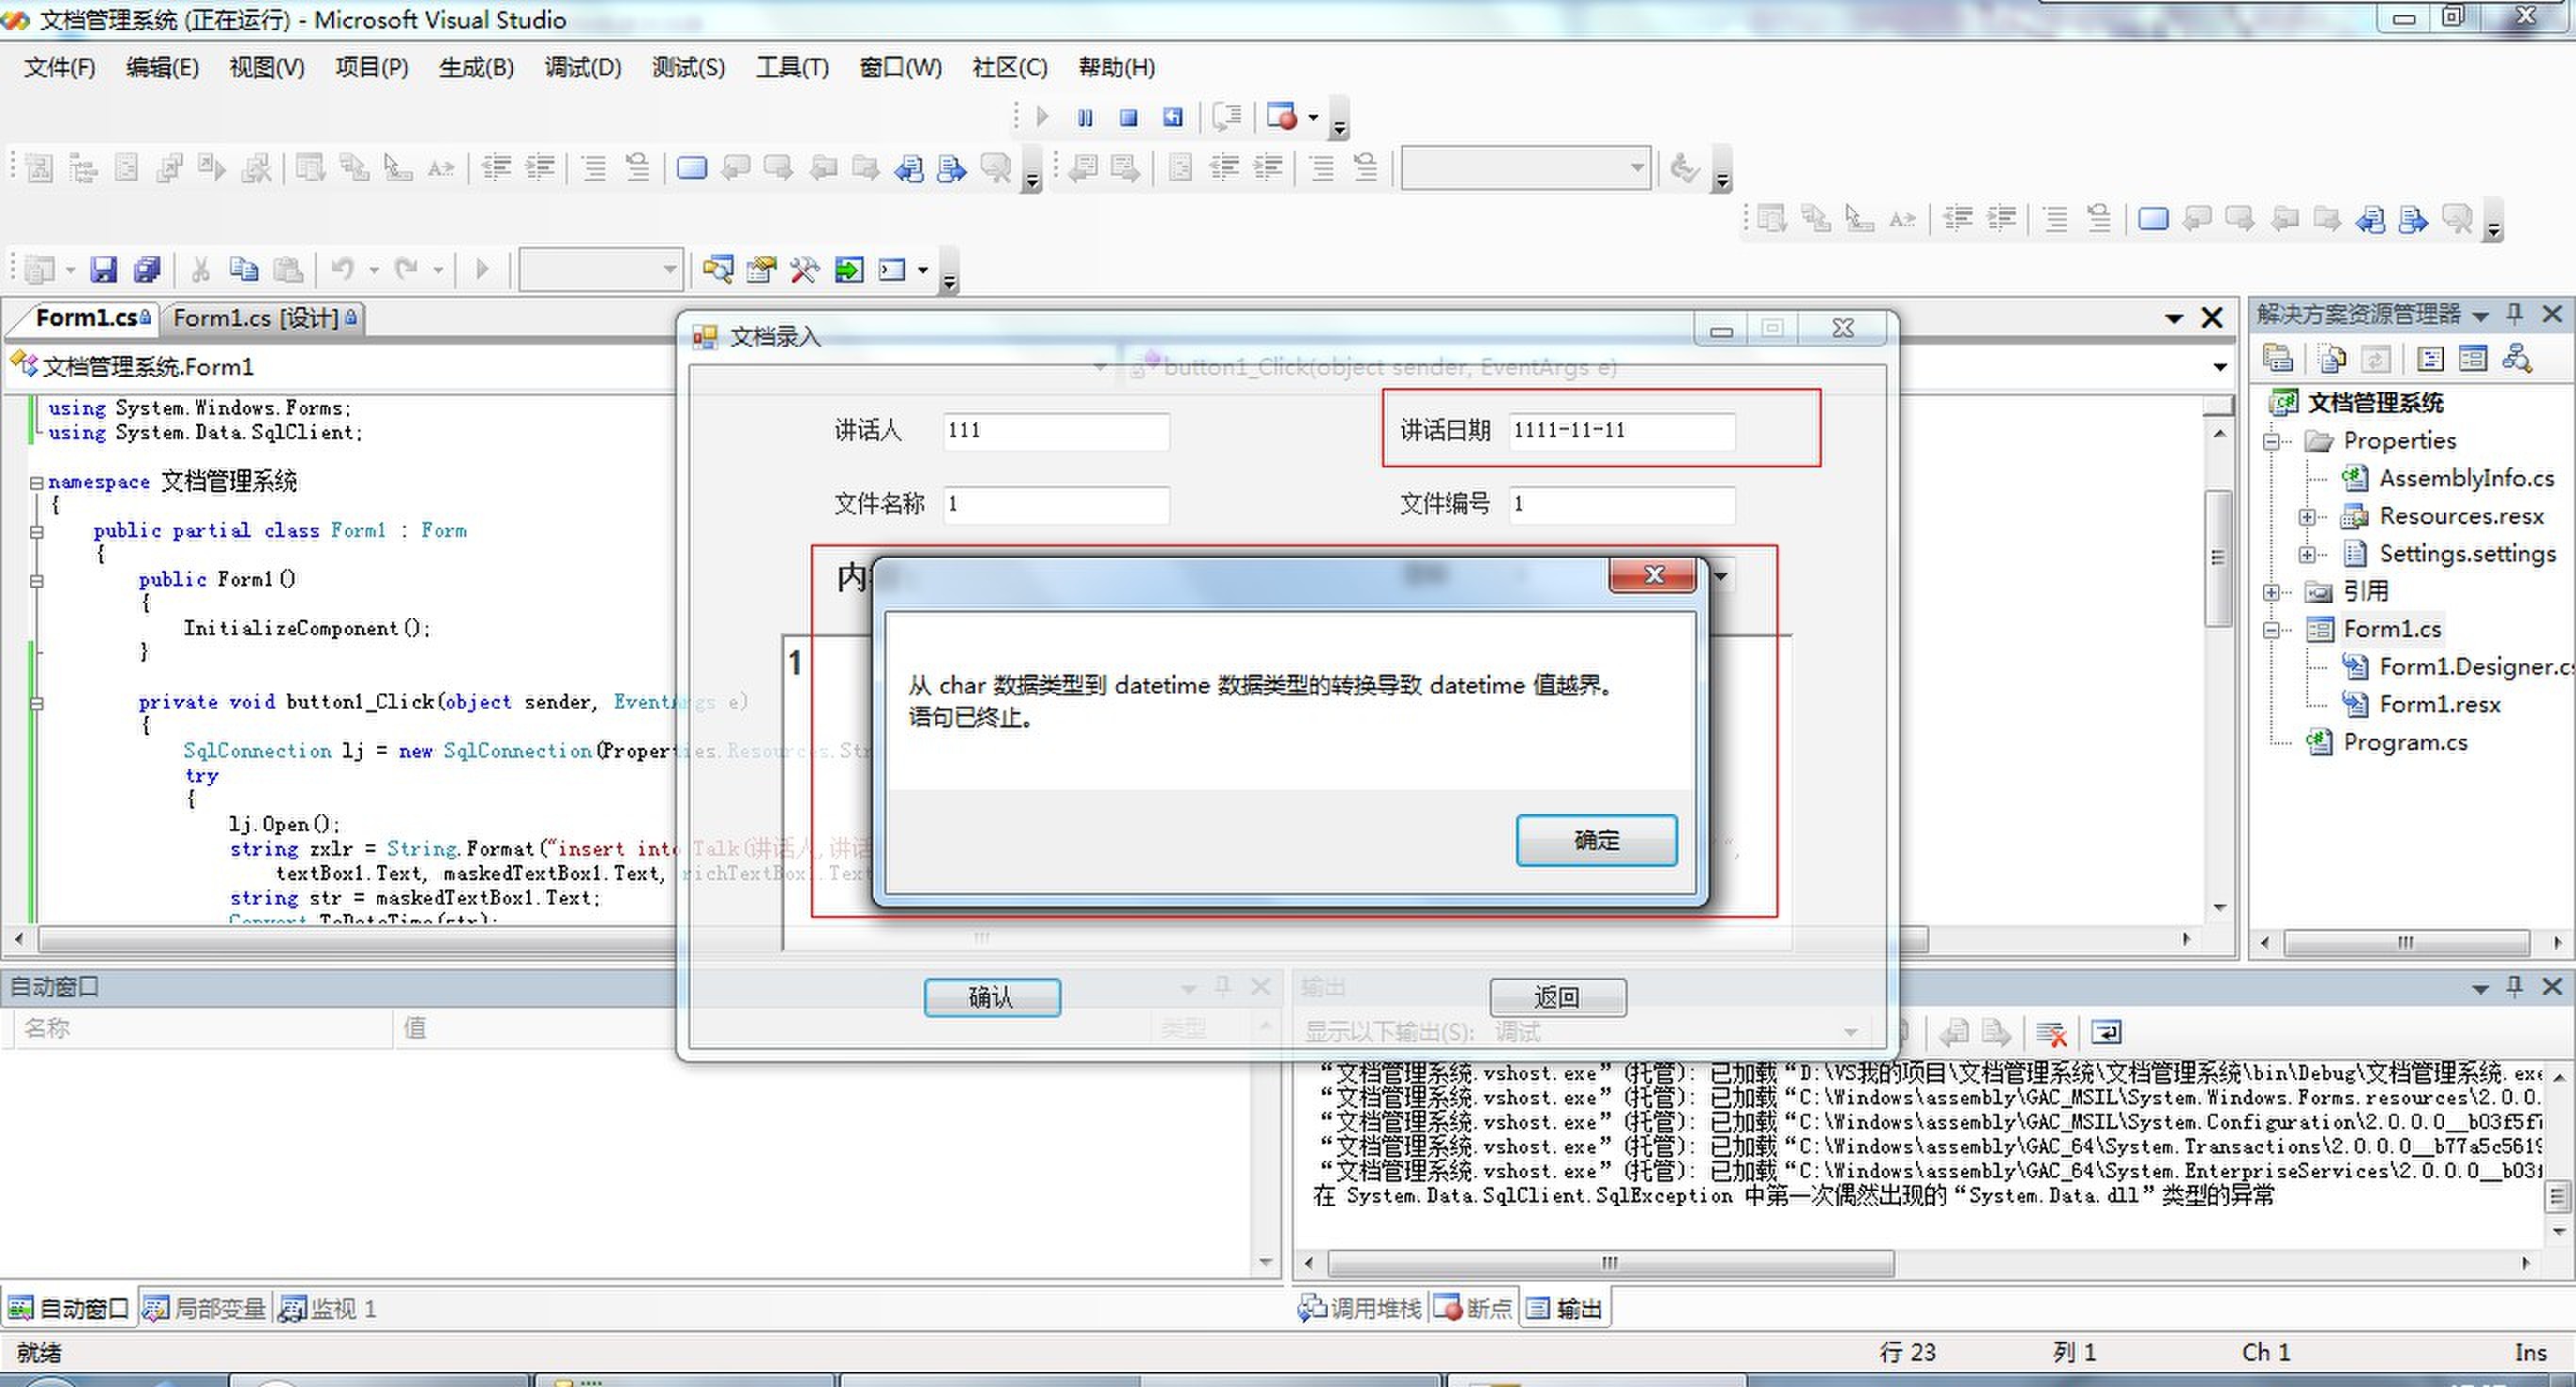Click Show All Files in Solution Explorer
This screenshot has height=1387, width=2576.
pos(2333,358)
